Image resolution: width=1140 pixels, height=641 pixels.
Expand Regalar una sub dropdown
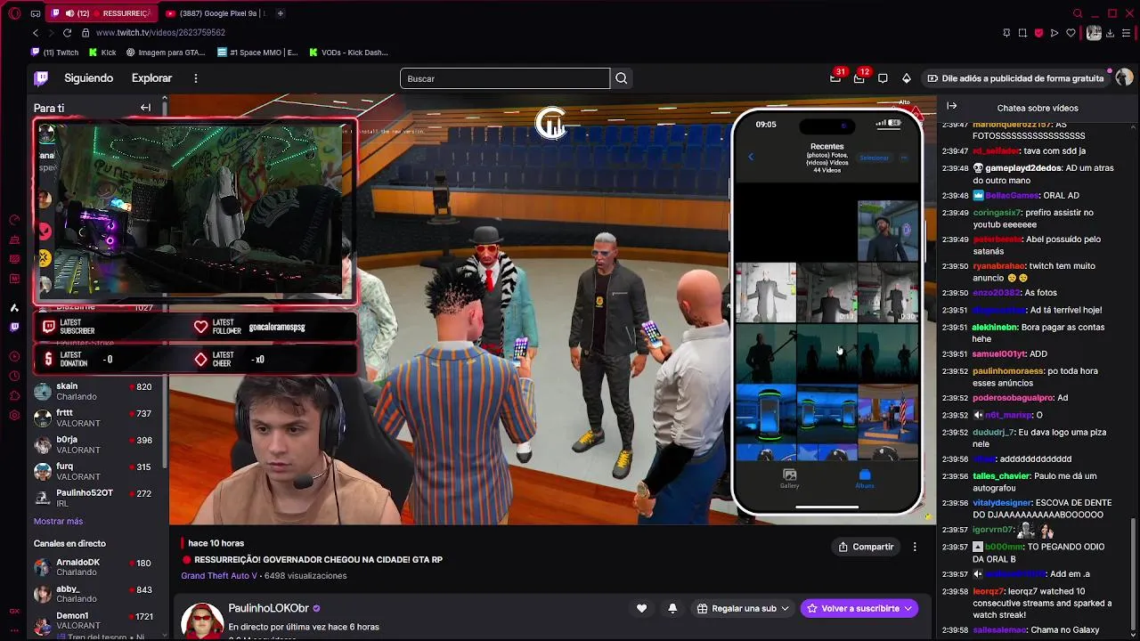click(x=785, y=608)
